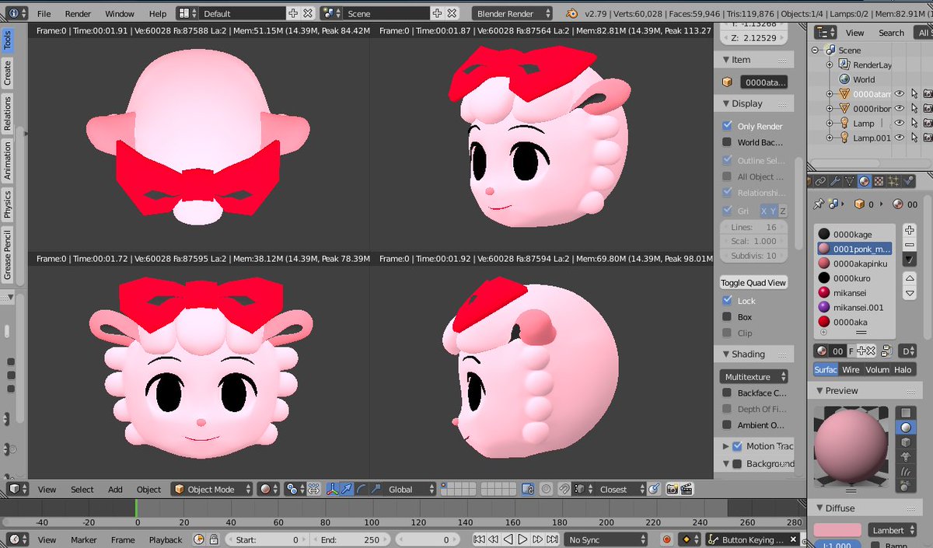Select the Wire material type button
This screenshot has height=548, width=933.
pyautogui.click(x=851, y=369)
